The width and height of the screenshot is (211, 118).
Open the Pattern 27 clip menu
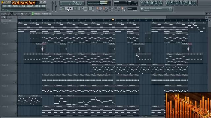[x=189, y=23]
